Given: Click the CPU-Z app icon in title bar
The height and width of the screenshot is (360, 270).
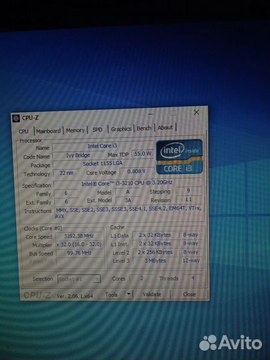Looking at the screenshot, I should pyautogui.click(x=16, y=118).
